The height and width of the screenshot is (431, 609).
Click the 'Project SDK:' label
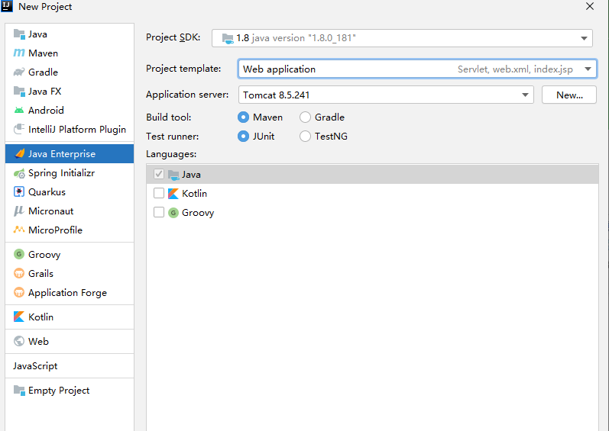pyautogui.click(x=173, y=37)
